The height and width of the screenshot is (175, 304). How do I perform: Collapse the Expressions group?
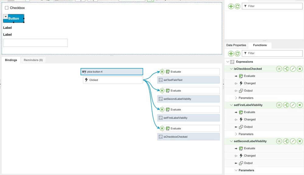click(x=228, y=62)
